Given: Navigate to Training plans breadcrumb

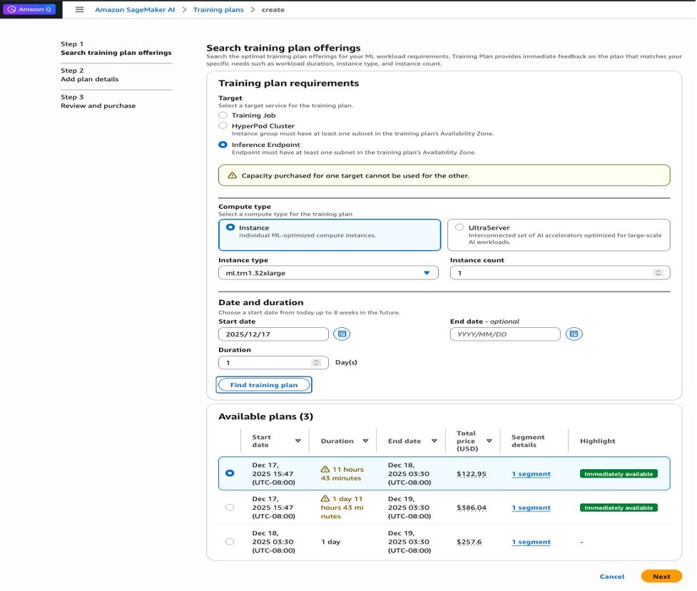Looking at the screenshot, I should pyautogui.click(x=219, y=11).
